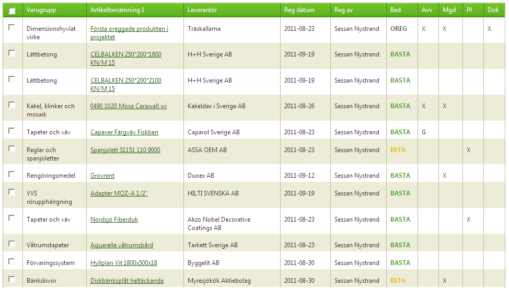
Task: Sort by Varugrupp column header
Action: tap(41, 10)
